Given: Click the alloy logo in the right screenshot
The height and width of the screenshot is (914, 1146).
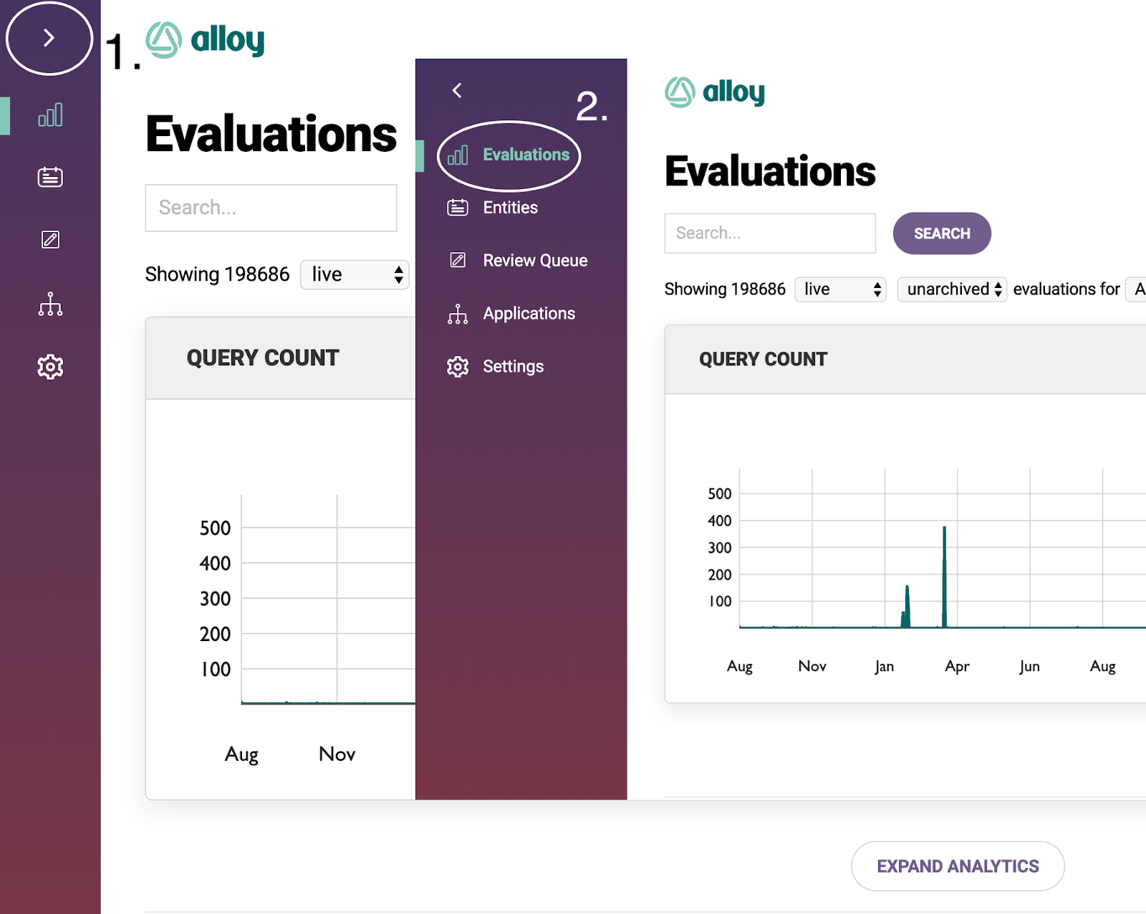Looking at the screenshot, I should [715, 92].
